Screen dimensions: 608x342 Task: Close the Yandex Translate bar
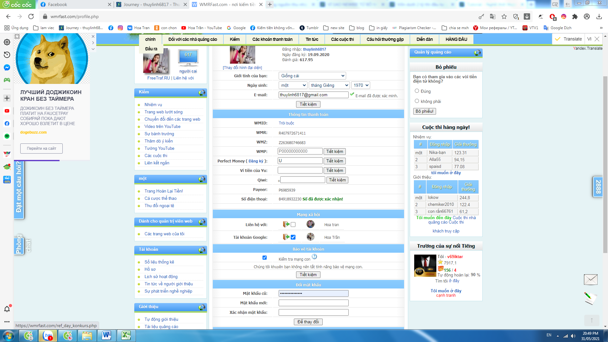597,39
